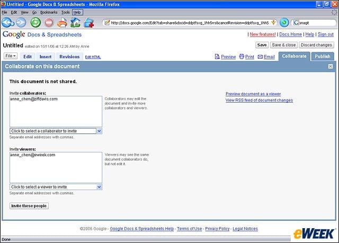Open the Privacy Policy link

[217, 229]
